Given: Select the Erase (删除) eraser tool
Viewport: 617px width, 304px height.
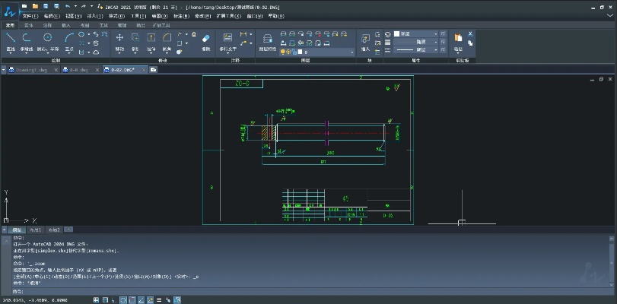Looking at the screenshot, I should 205,37.
